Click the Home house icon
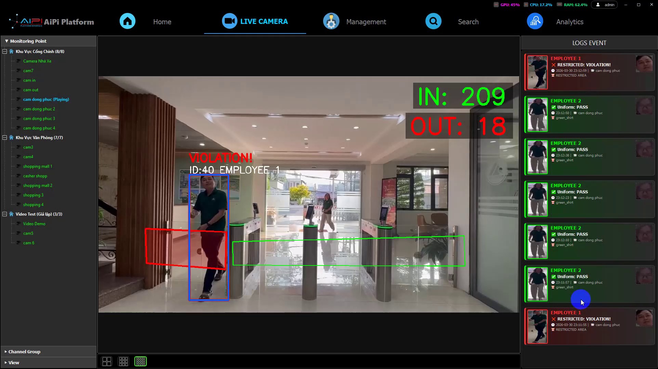Image resolution: width=658 pixels, height=369 pixels. point(128,21)
